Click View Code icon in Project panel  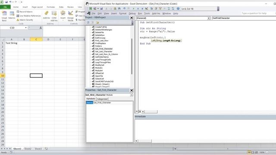coord(88,22)
